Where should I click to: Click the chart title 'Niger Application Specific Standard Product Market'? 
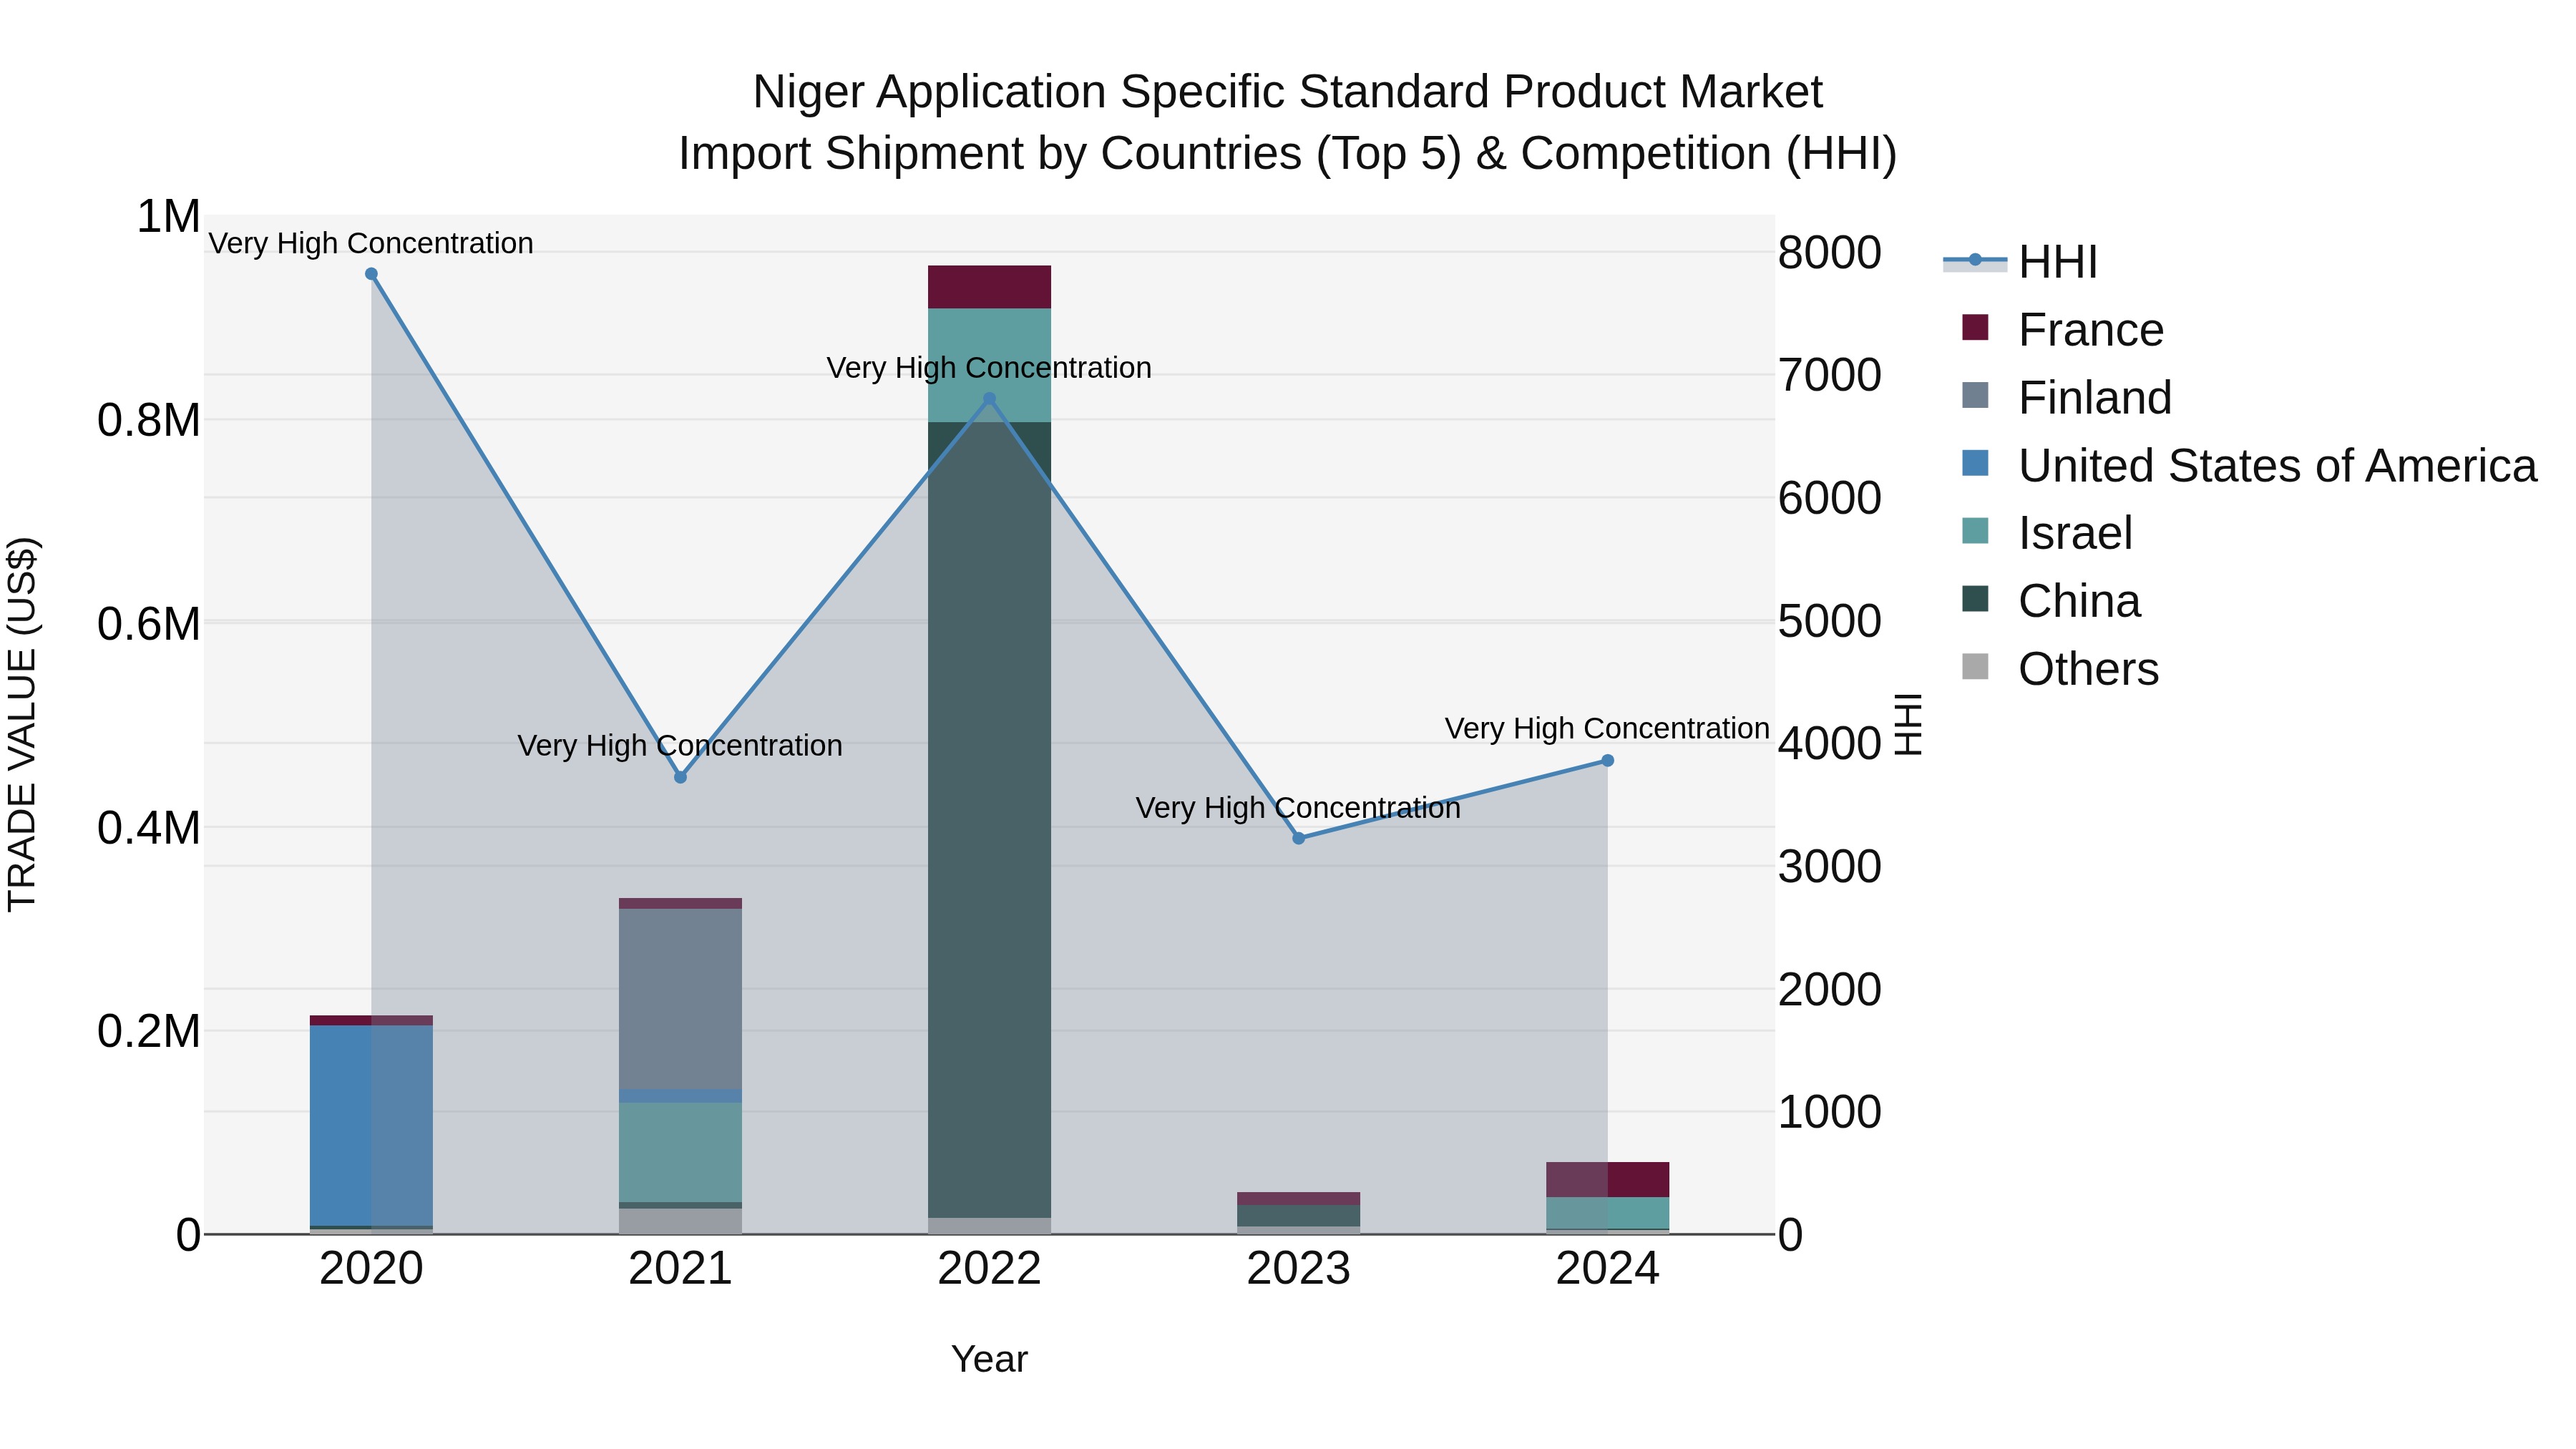[x=1288, y=92]
